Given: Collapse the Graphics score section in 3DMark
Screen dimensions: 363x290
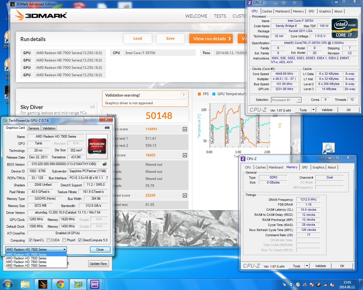Looking at the screenshot, I should [185, 129].
